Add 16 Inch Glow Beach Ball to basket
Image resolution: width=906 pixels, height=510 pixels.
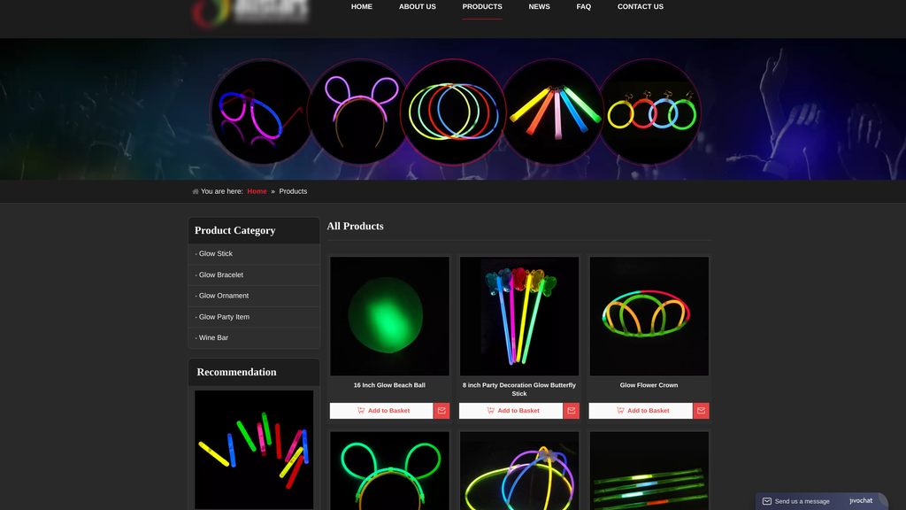(x=381, y=411)
